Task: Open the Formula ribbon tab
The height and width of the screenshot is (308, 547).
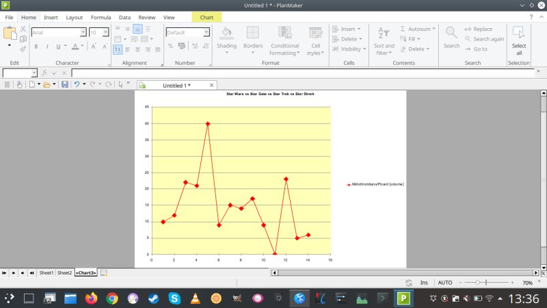Action: (101, 17)
